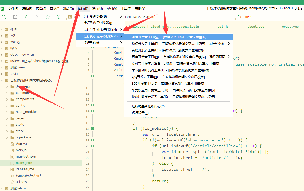Open the 发行(U) menu
The height and width of the screenshot is (191, 304).
coord(97,9)
